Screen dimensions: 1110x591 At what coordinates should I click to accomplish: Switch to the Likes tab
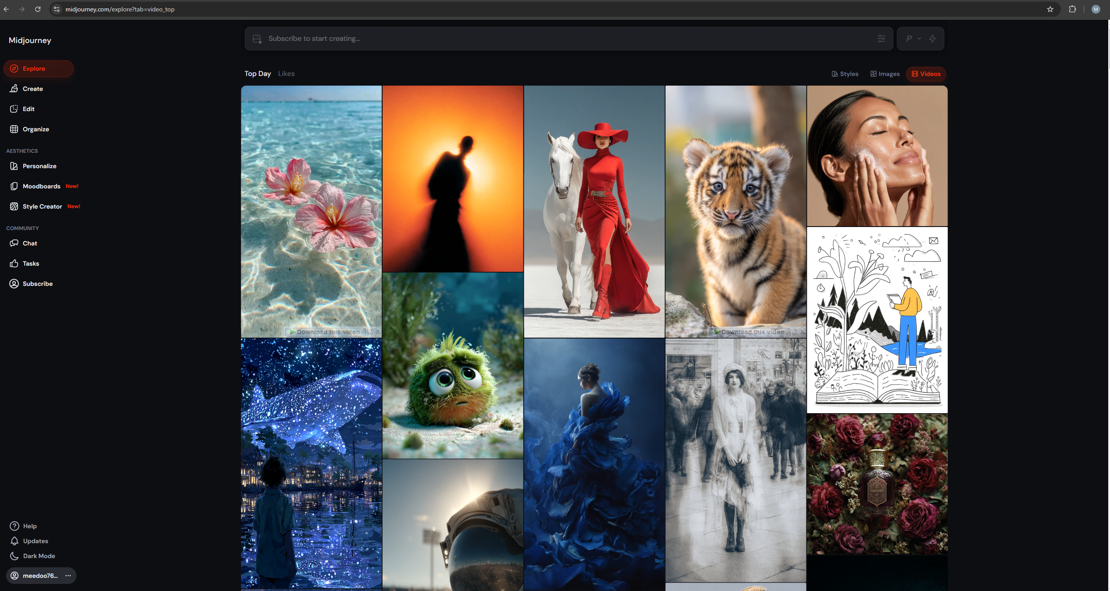(286, 74)
